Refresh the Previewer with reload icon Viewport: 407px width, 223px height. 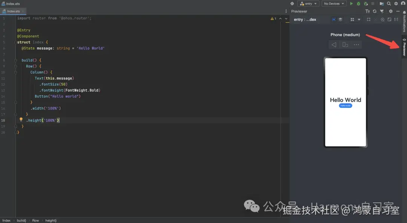tap(375, 11)
